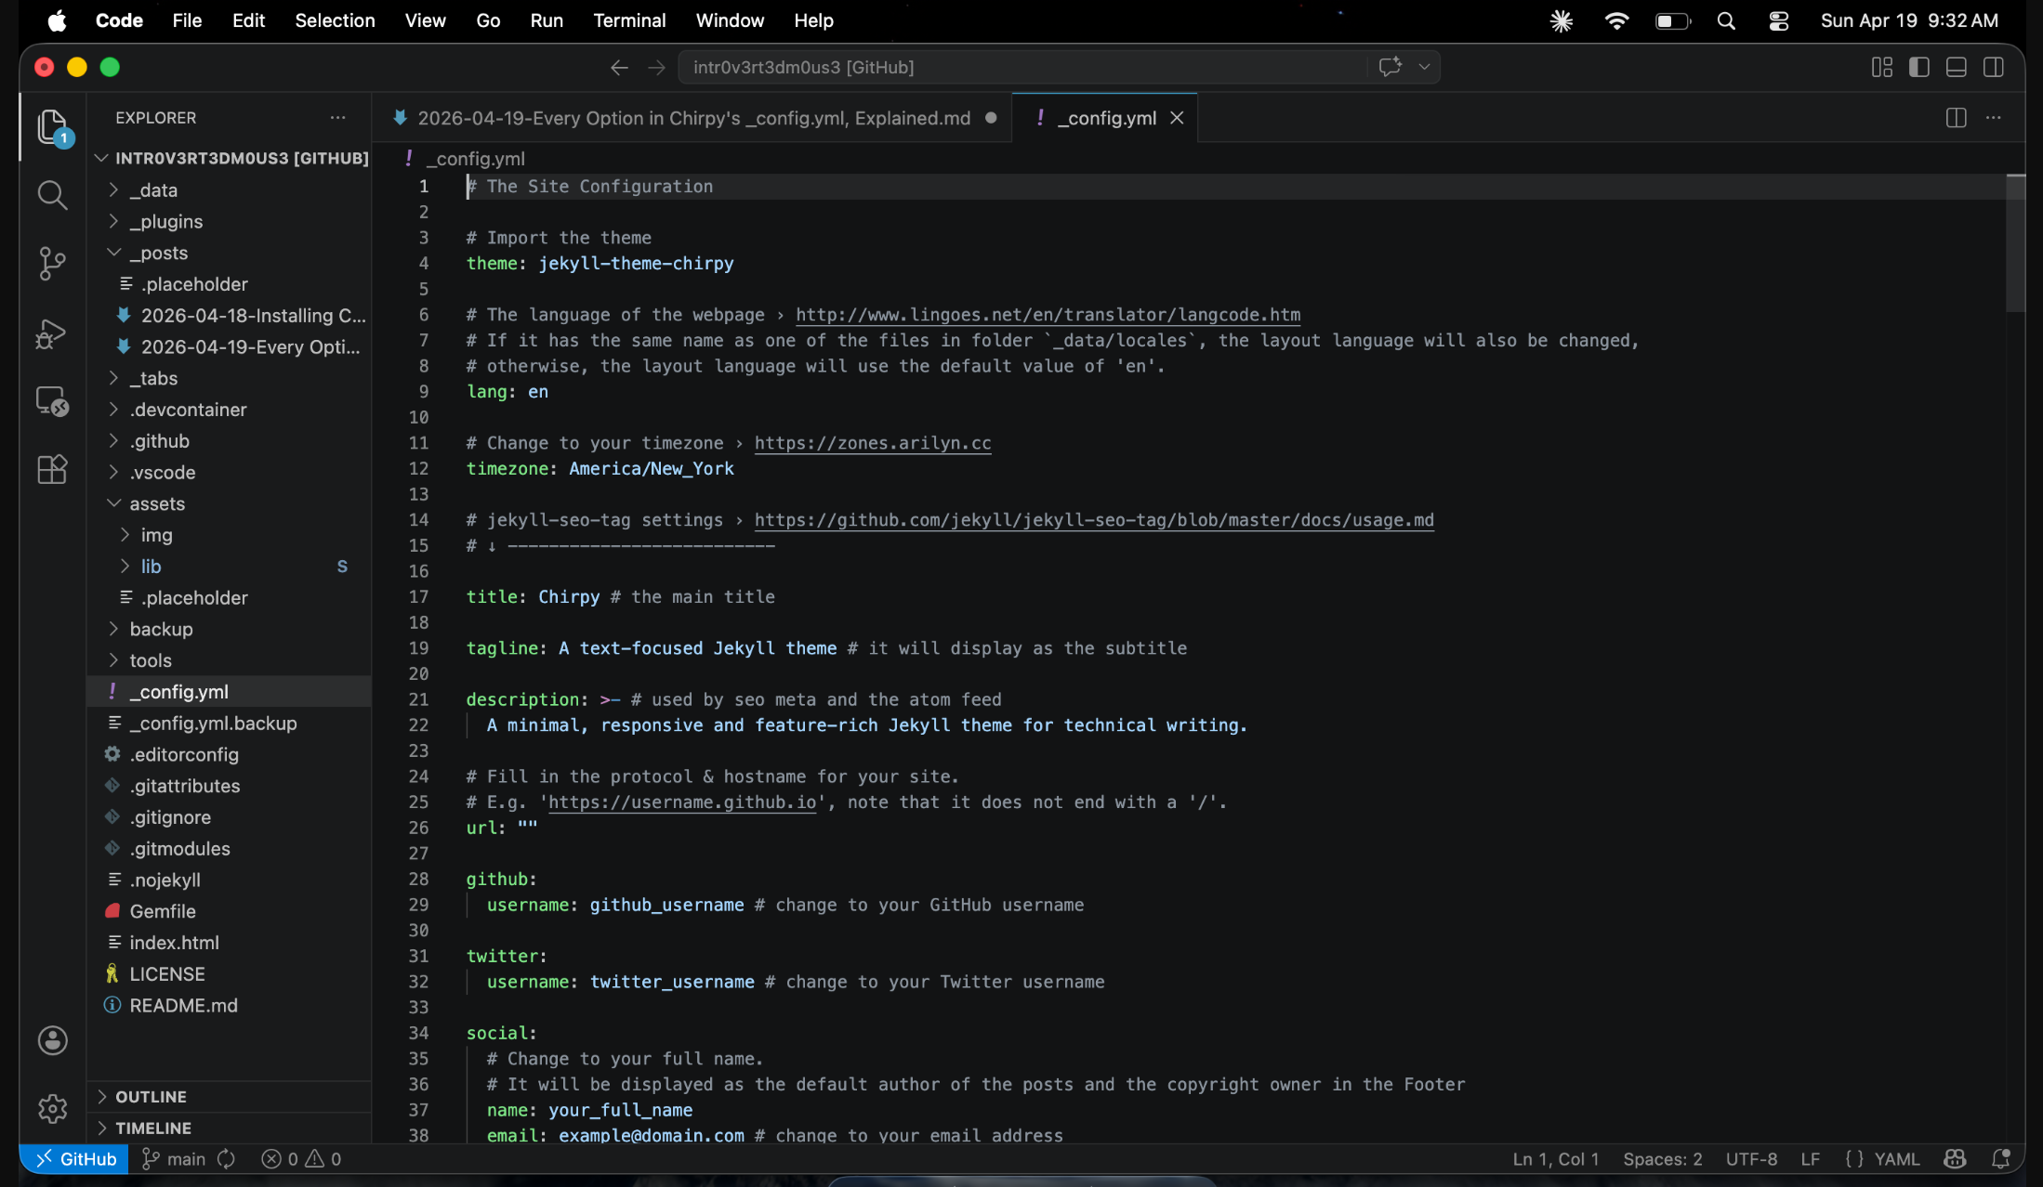Open the Extensions view
Image resolution: width=2043 pixels, height=1187 pixels.
point(52,469)
